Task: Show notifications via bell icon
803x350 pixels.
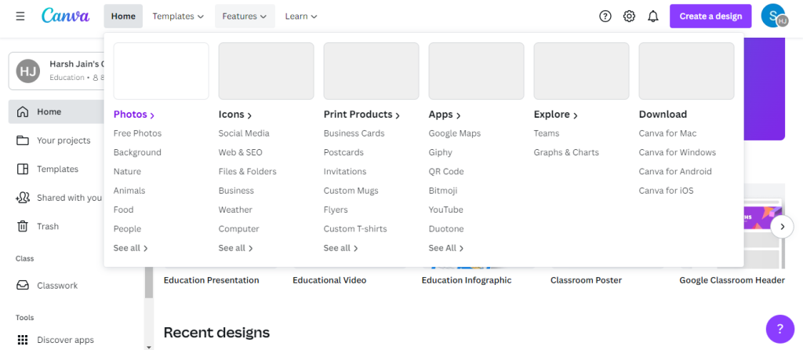Action: tap(652, 16)
